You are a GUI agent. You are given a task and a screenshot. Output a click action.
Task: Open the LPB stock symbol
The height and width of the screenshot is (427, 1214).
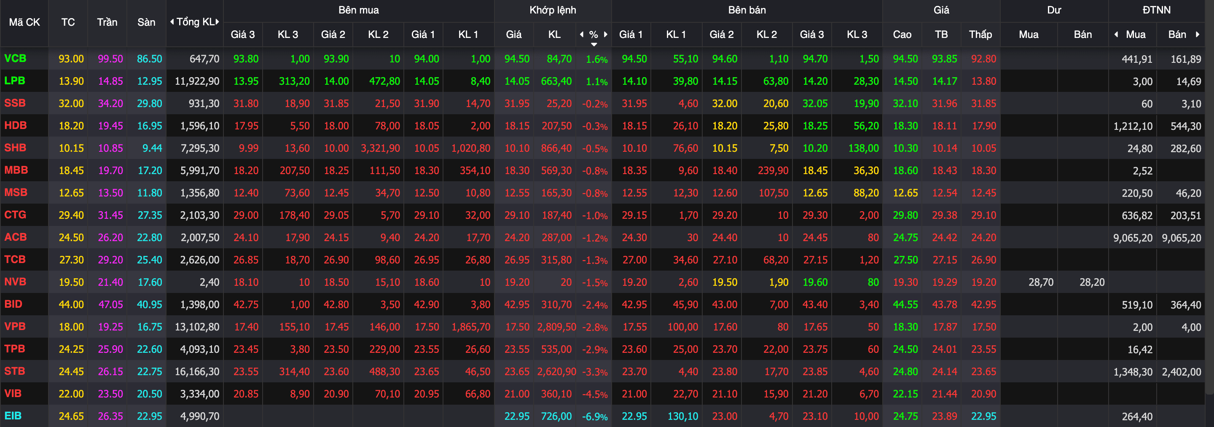tap(15, 81)
